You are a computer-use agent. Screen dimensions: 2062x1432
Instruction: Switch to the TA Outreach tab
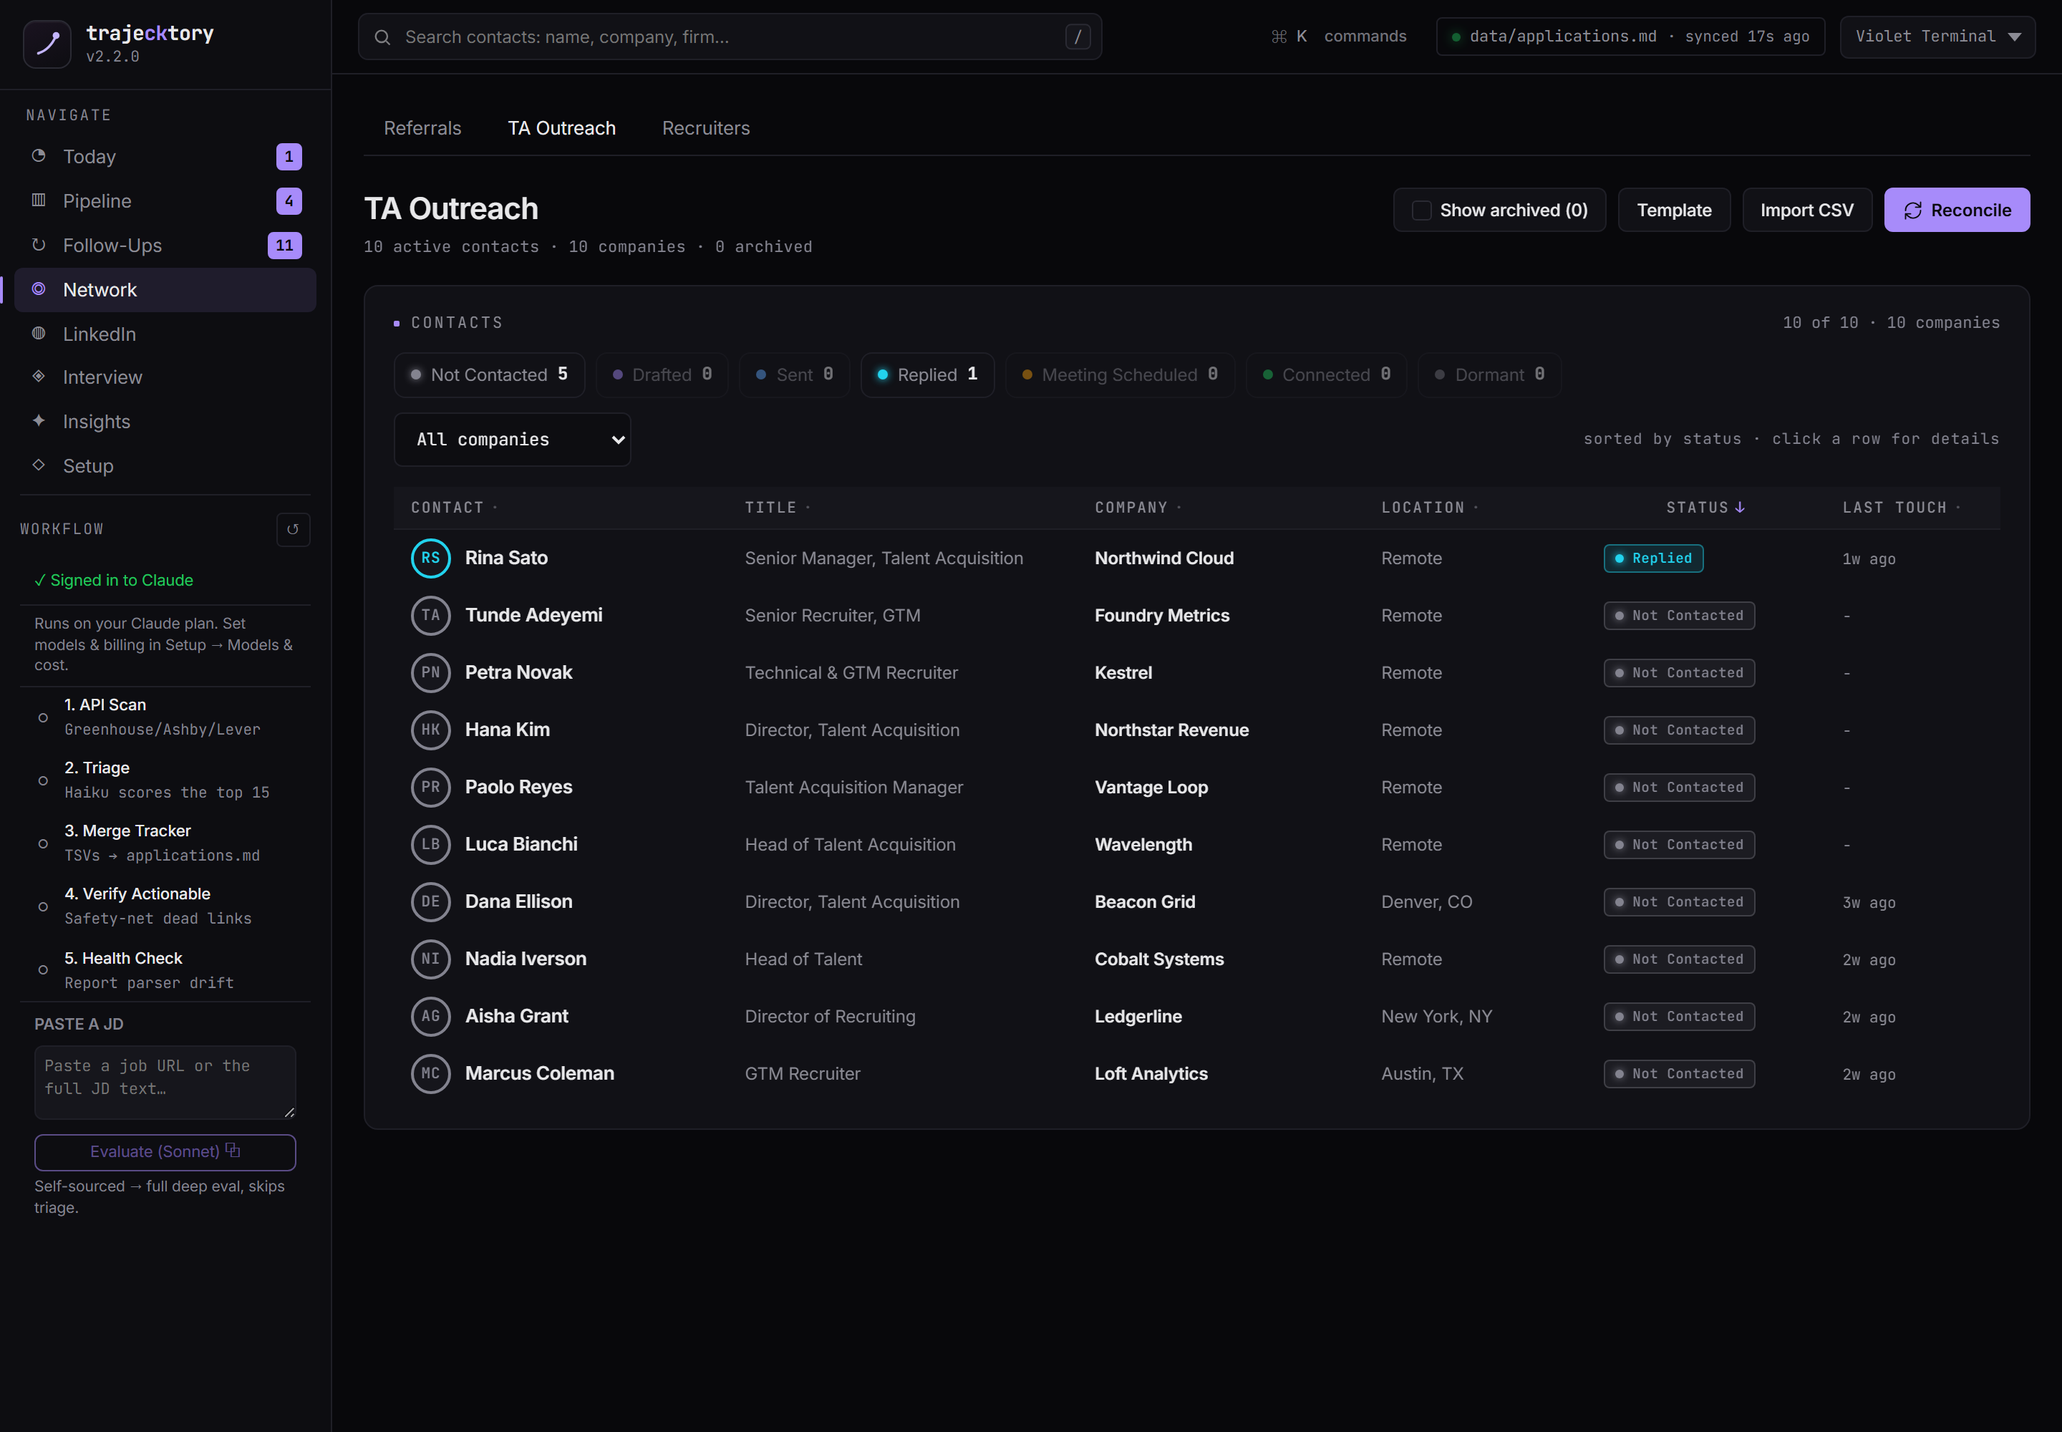pos(562,128)
